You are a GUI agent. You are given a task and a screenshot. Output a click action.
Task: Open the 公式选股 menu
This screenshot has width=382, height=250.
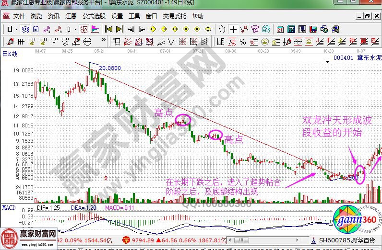tap(94, 16)
